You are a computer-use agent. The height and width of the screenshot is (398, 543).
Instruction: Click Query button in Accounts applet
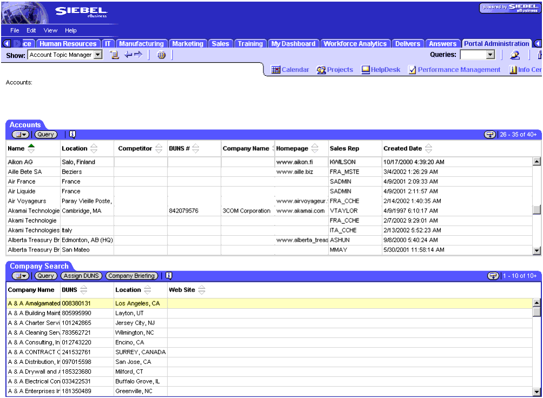[x=46, y=135]
